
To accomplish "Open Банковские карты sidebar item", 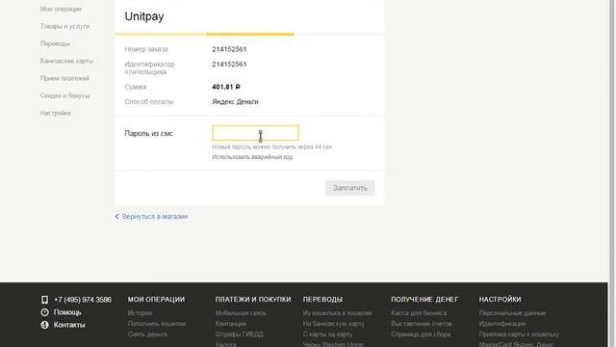I will click(66, 61).
